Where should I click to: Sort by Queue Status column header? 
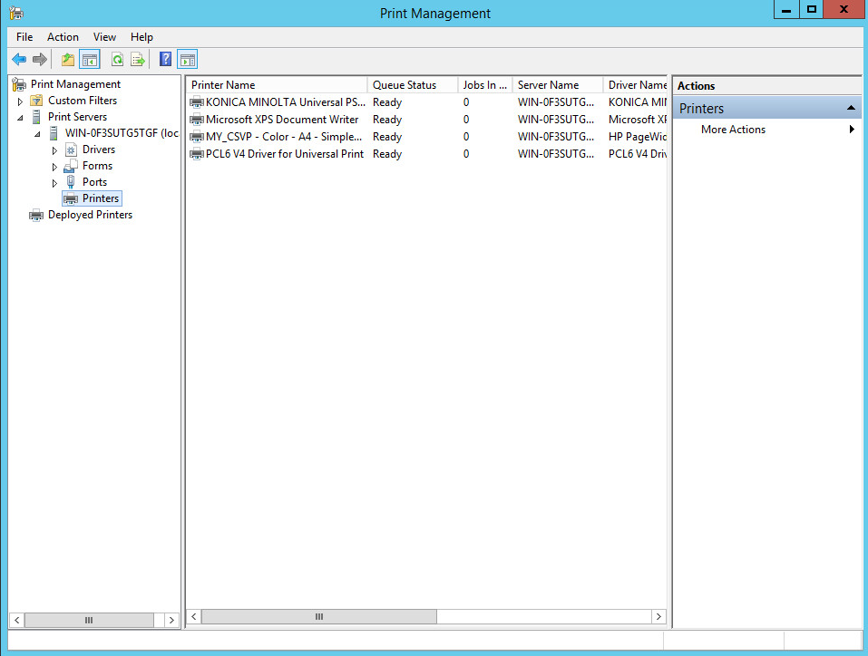click(413, 85)
